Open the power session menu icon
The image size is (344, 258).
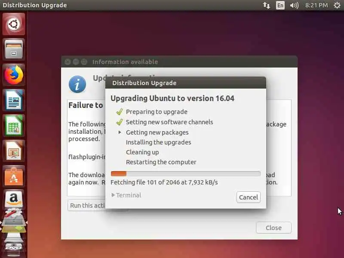(337, 5)
